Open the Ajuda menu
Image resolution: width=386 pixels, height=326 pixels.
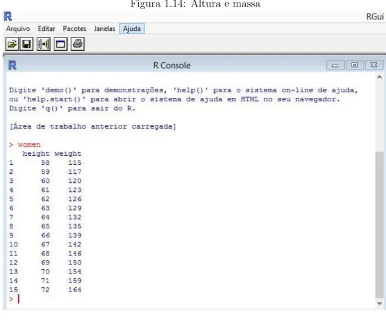click(x=132, y=28)
